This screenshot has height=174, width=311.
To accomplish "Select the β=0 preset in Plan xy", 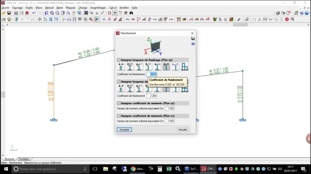I will (x=121, y=67).
